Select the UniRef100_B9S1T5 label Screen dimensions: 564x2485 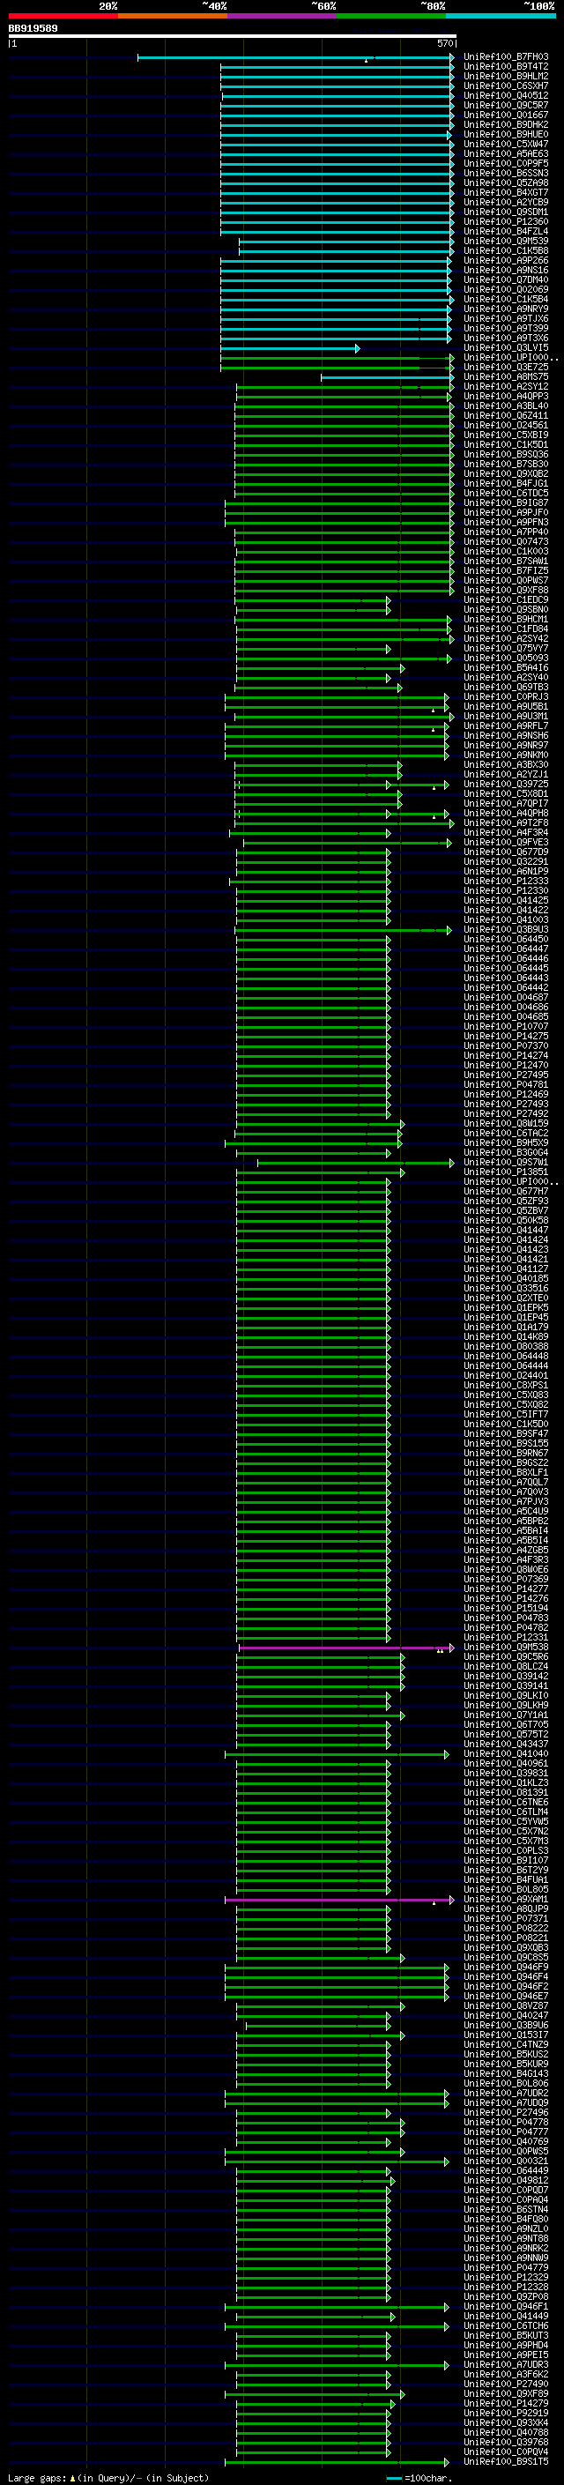tap(506, 2462)
